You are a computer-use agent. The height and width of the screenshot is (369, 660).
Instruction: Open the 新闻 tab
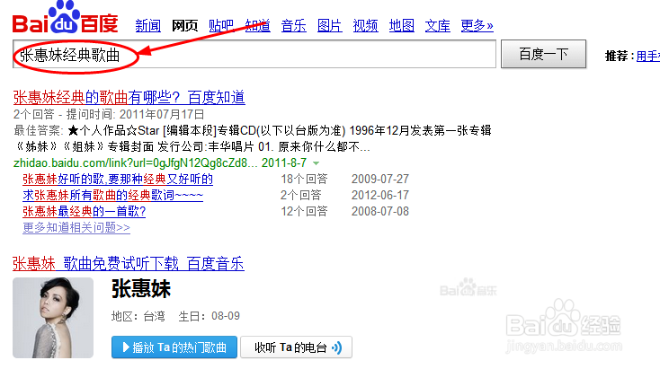[x=148, y=26]
